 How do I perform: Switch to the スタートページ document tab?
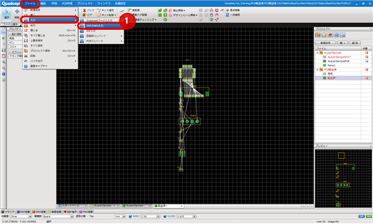[72, 206]
